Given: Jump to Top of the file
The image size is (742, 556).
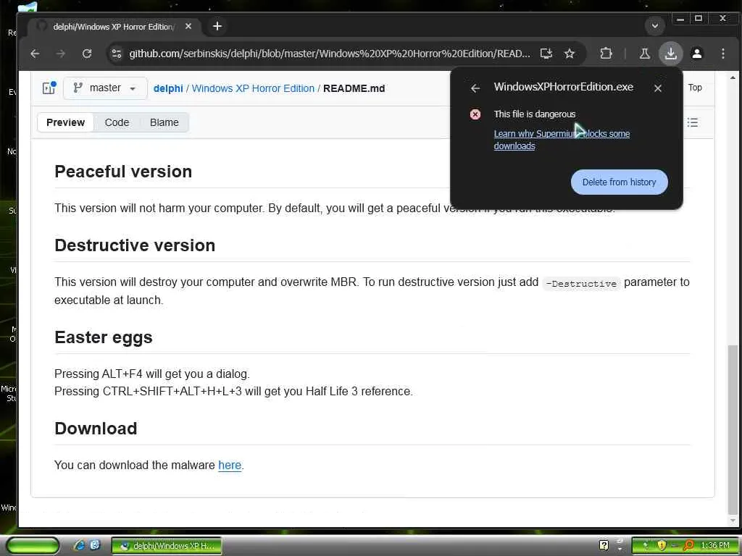Looking at the screenshot, I should pyautogui.click(x=695, y=88).
